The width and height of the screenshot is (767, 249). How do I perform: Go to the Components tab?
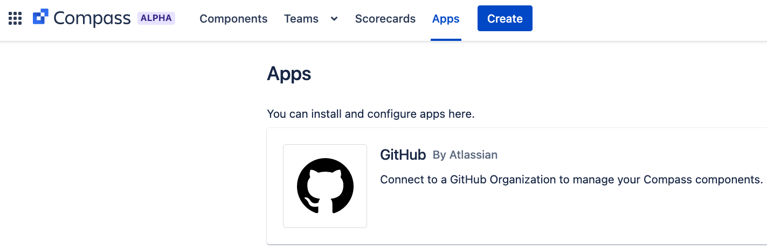click(x=233, y=18)
